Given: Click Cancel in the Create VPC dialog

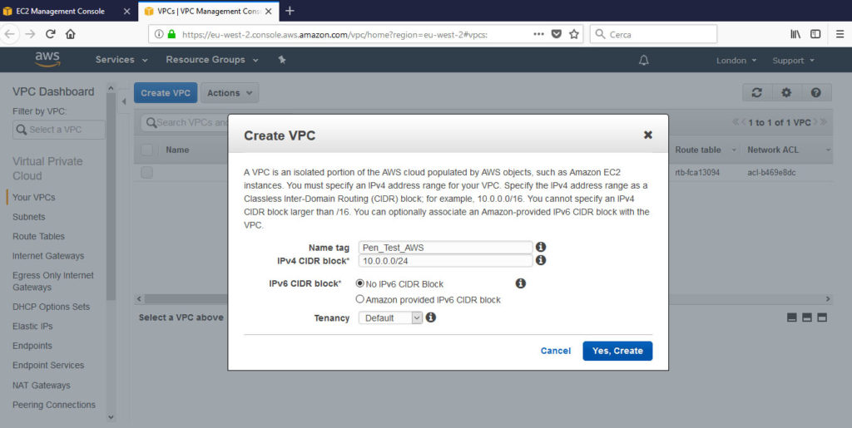Looking at the screenshot, I should (x=555, y=351).
